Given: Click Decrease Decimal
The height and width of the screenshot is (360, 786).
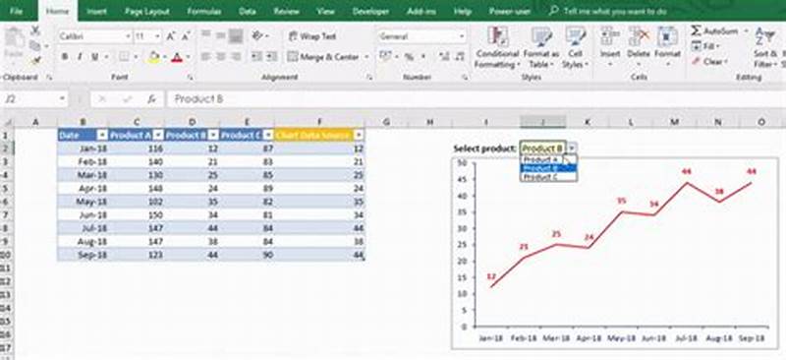Looking at the screenshot, I should point(460,57).
